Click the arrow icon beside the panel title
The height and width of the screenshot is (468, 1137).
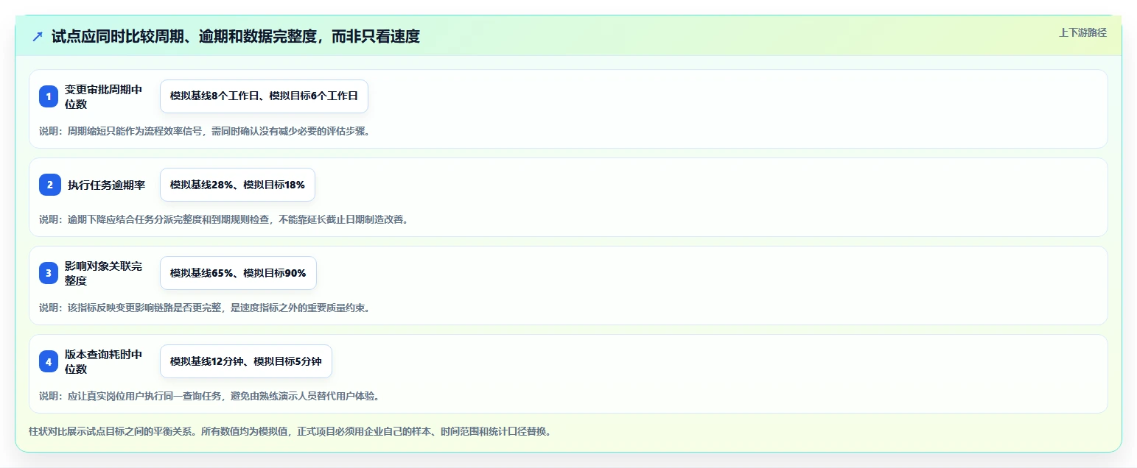coord(38,37)
